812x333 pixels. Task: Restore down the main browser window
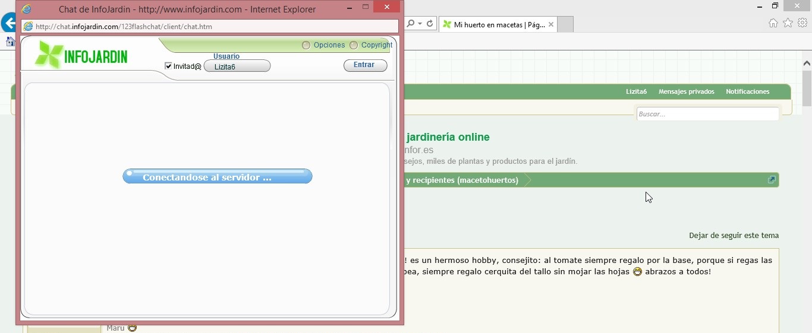775,6
